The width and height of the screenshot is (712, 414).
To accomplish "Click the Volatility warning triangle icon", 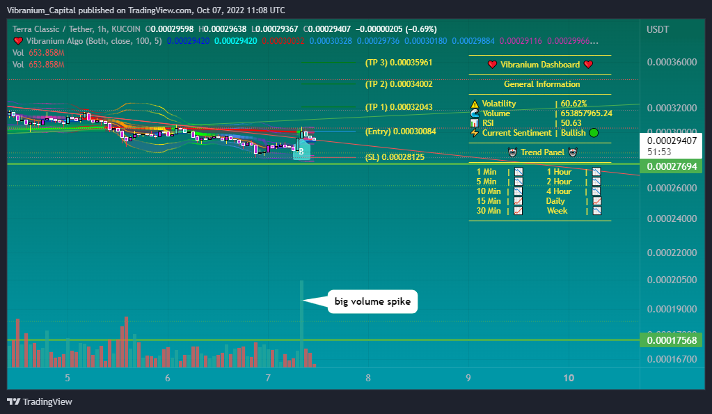I will (x=475, y=104).
